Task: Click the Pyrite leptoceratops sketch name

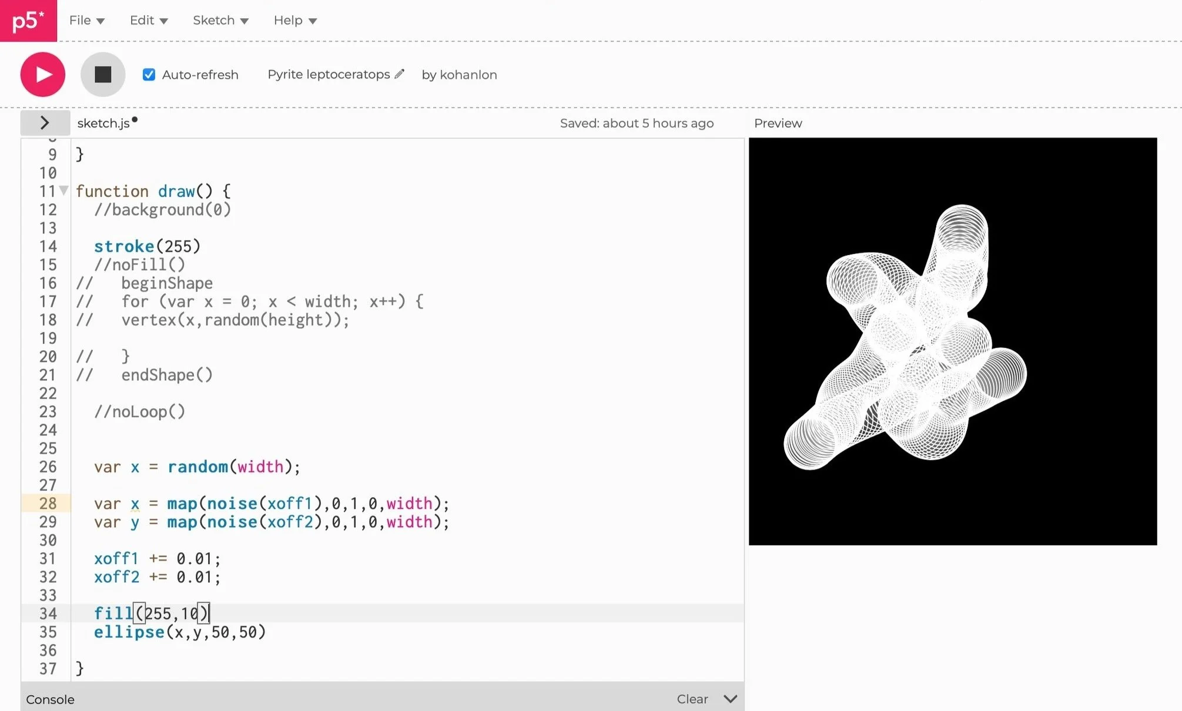Action: pyautogui.click(x=329, y=75)
